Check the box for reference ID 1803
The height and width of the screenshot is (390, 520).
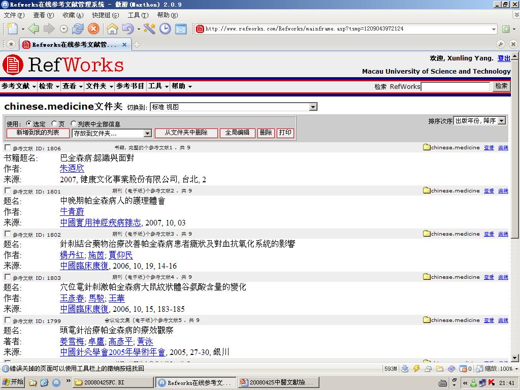(x=8, y=277)
